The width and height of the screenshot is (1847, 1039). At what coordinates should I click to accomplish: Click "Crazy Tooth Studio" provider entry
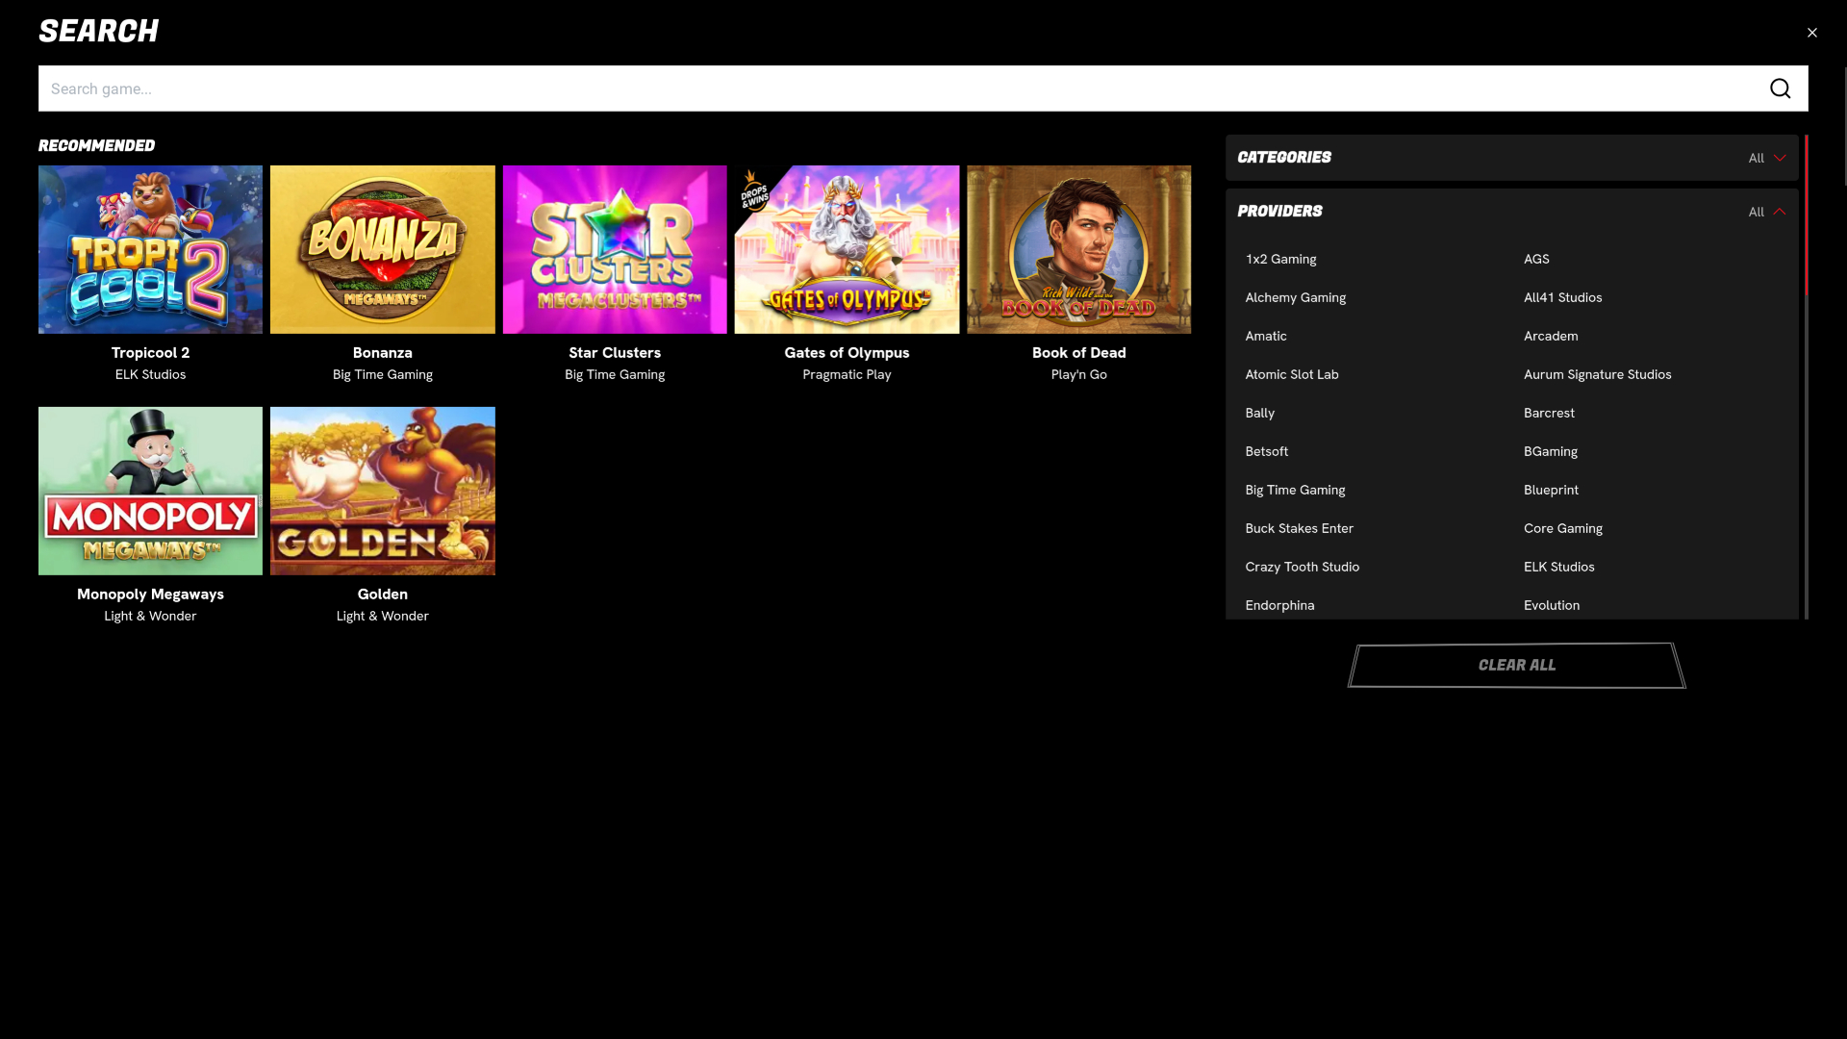(x=1302, y=567)
